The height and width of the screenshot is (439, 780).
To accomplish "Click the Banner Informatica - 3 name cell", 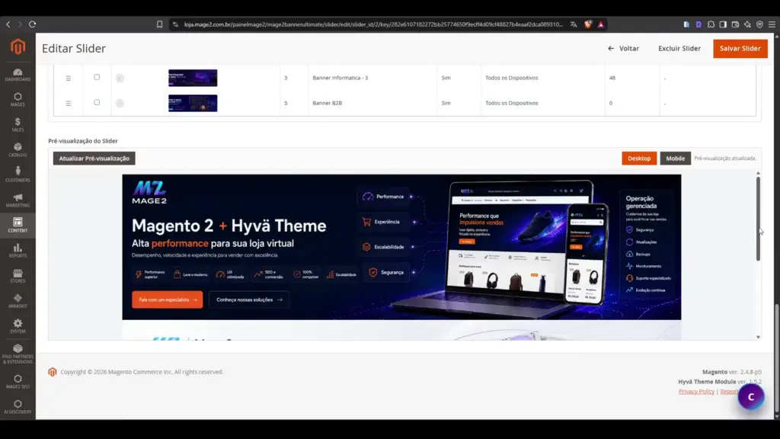I will point(340,78).
